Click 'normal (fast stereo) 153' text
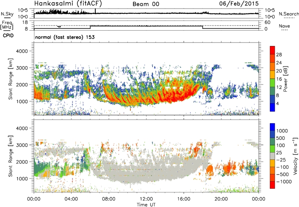The width and height of the screenshot is (299, 207). pyautogui.click(x=65, y=37)
